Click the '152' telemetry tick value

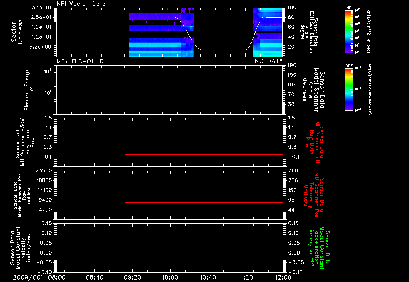292,190
